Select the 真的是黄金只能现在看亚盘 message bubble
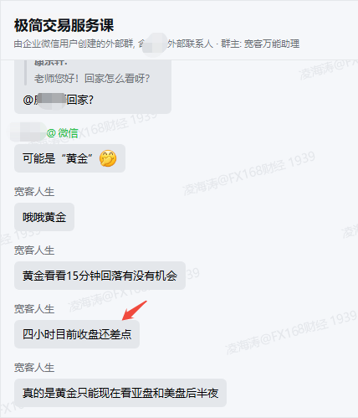This screenshot has width=358, height=418. pos(120,393)
